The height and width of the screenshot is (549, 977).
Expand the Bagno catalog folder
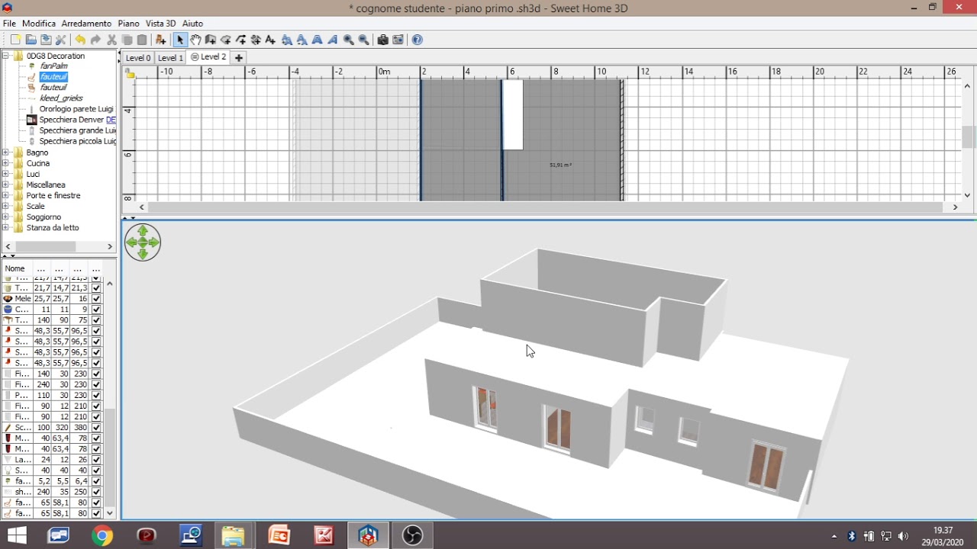click(x=6, y=152)
